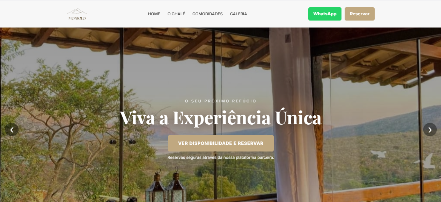Advance to the next slide arrow
Screen dimensions: 441x202
pyautogui.click(x=430, y=130)
